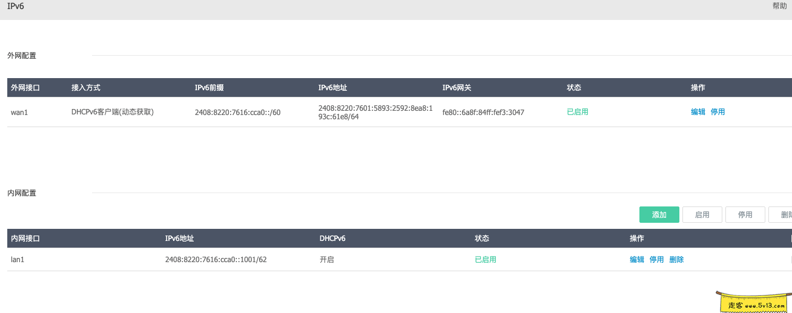Image resolution: width=792 pixels, height=313 pixels.
Task: Select the wan1 interface name cell
Action: pyautogui.click(x=21, y=112)
